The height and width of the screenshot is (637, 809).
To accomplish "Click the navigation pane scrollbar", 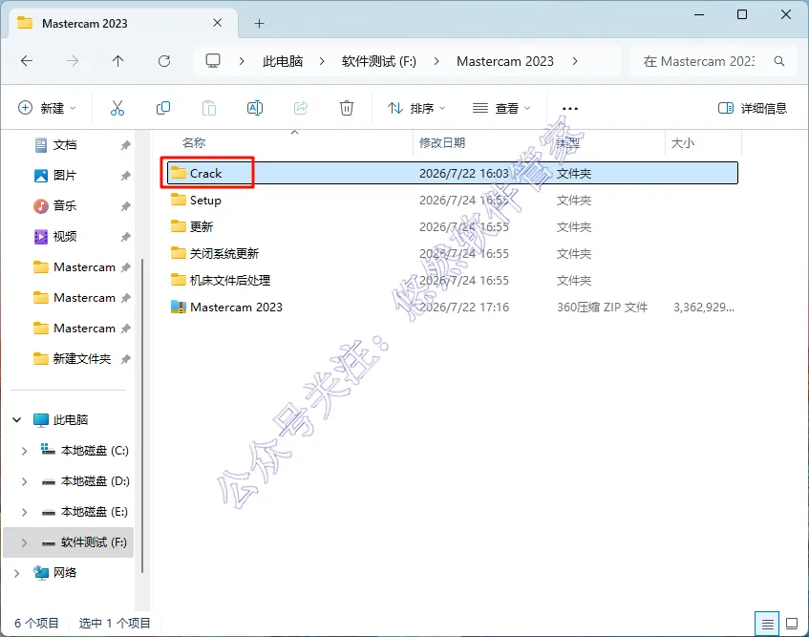I will pyautogui.click(x=142, y=415).
